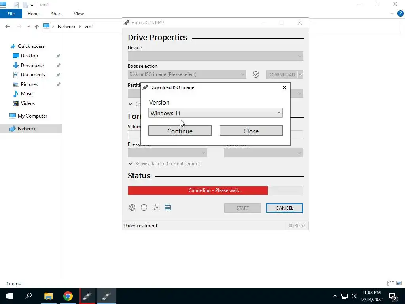Show the Rufus log icon
Image resolution: width=405 pixels, height=304 pixels.
(x=168, y=207)
